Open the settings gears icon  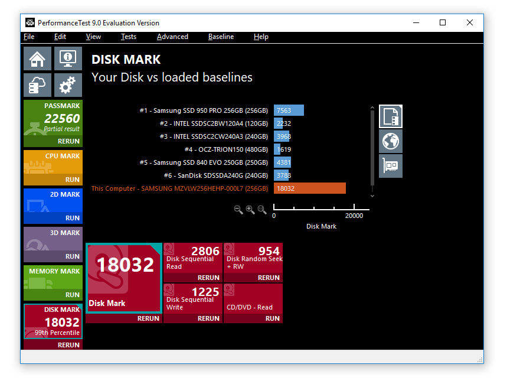(68, 85)
